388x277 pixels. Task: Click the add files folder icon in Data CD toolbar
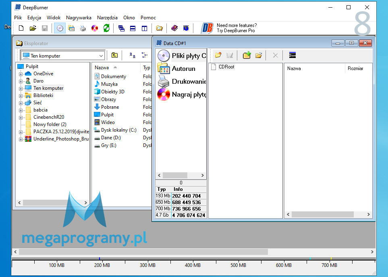tap(259, 55)
